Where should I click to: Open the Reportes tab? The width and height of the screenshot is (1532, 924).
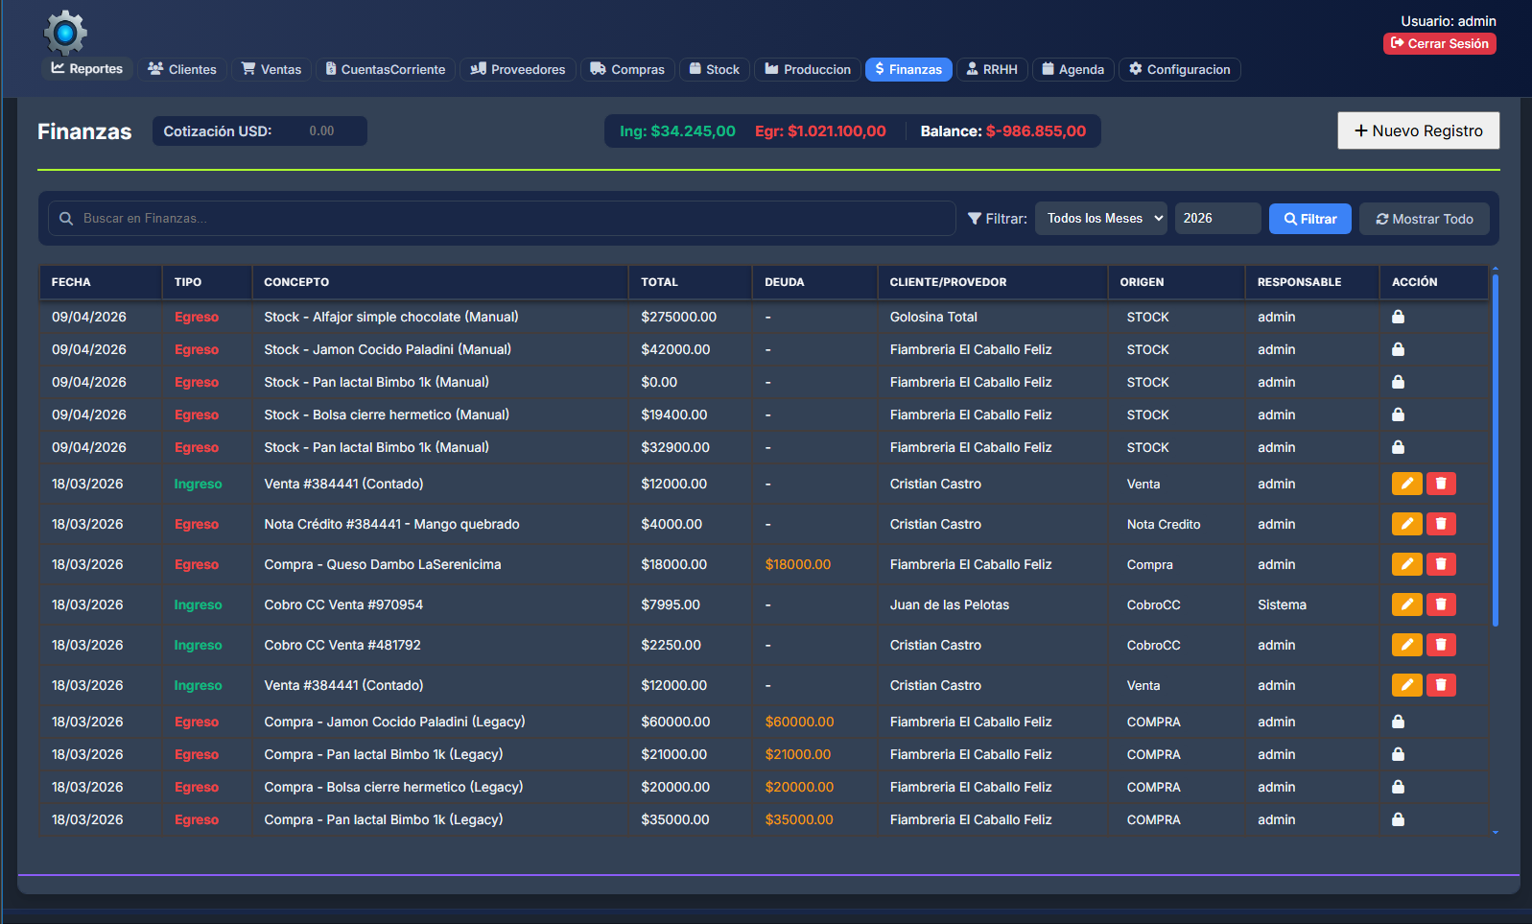[87, 69]
